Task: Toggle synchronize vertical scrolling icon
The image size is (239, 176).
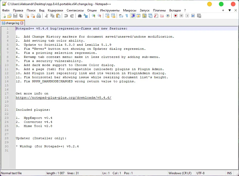Action: click(x=107, y=16)
